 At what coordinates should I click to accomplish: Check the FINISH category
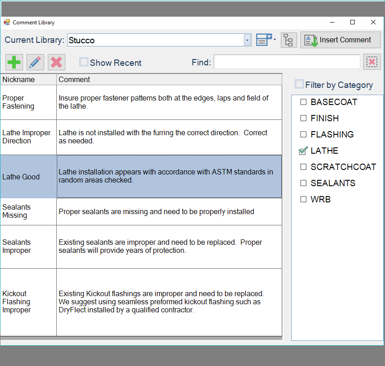[303, 118]
